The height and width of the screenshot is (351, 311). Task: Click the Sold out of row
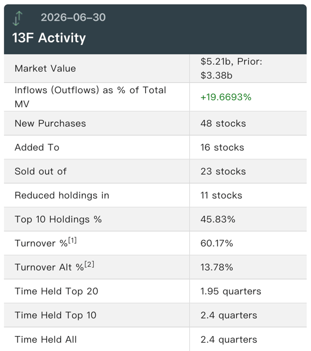click(x=155, y=171)
